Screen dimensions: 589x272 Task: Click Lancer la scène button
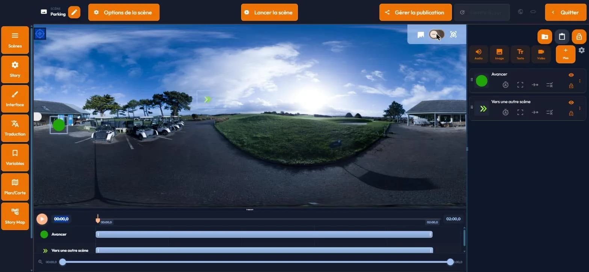click(x=269, y=12)
